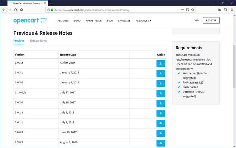
Task: Download OpenCart version 3.0.0.0
Action: (160, 133)
